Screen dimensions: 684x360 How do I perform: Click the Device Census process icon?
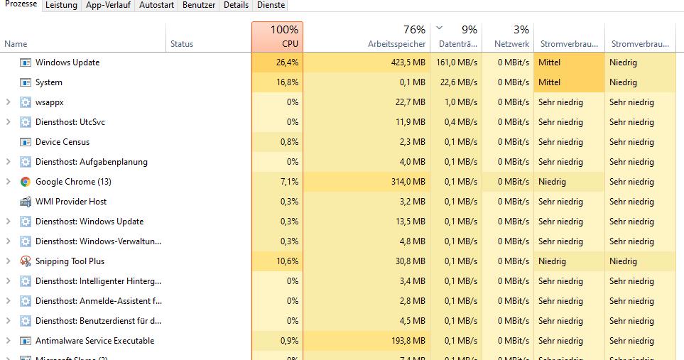coord(26,142)
